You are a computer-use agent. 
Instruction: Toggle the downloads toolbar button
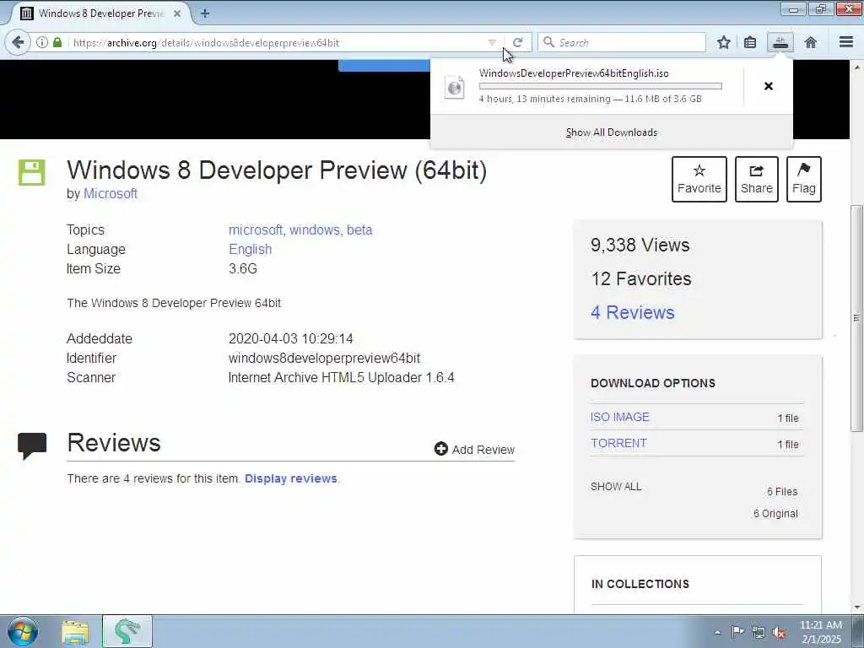pyautogui.click(x=780, y=42)
